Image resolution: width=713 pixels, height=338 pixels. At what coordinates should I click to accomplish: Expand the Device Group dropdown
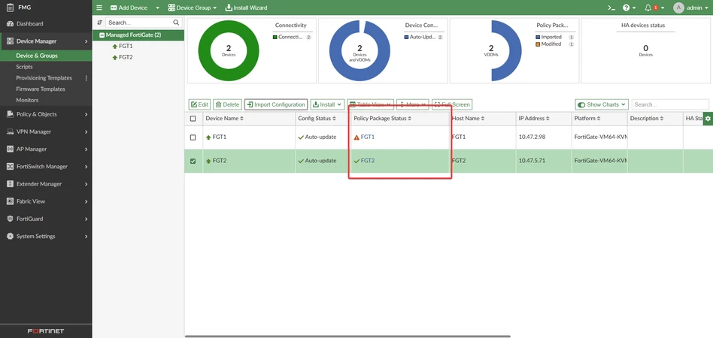click(x=192, y=8)
